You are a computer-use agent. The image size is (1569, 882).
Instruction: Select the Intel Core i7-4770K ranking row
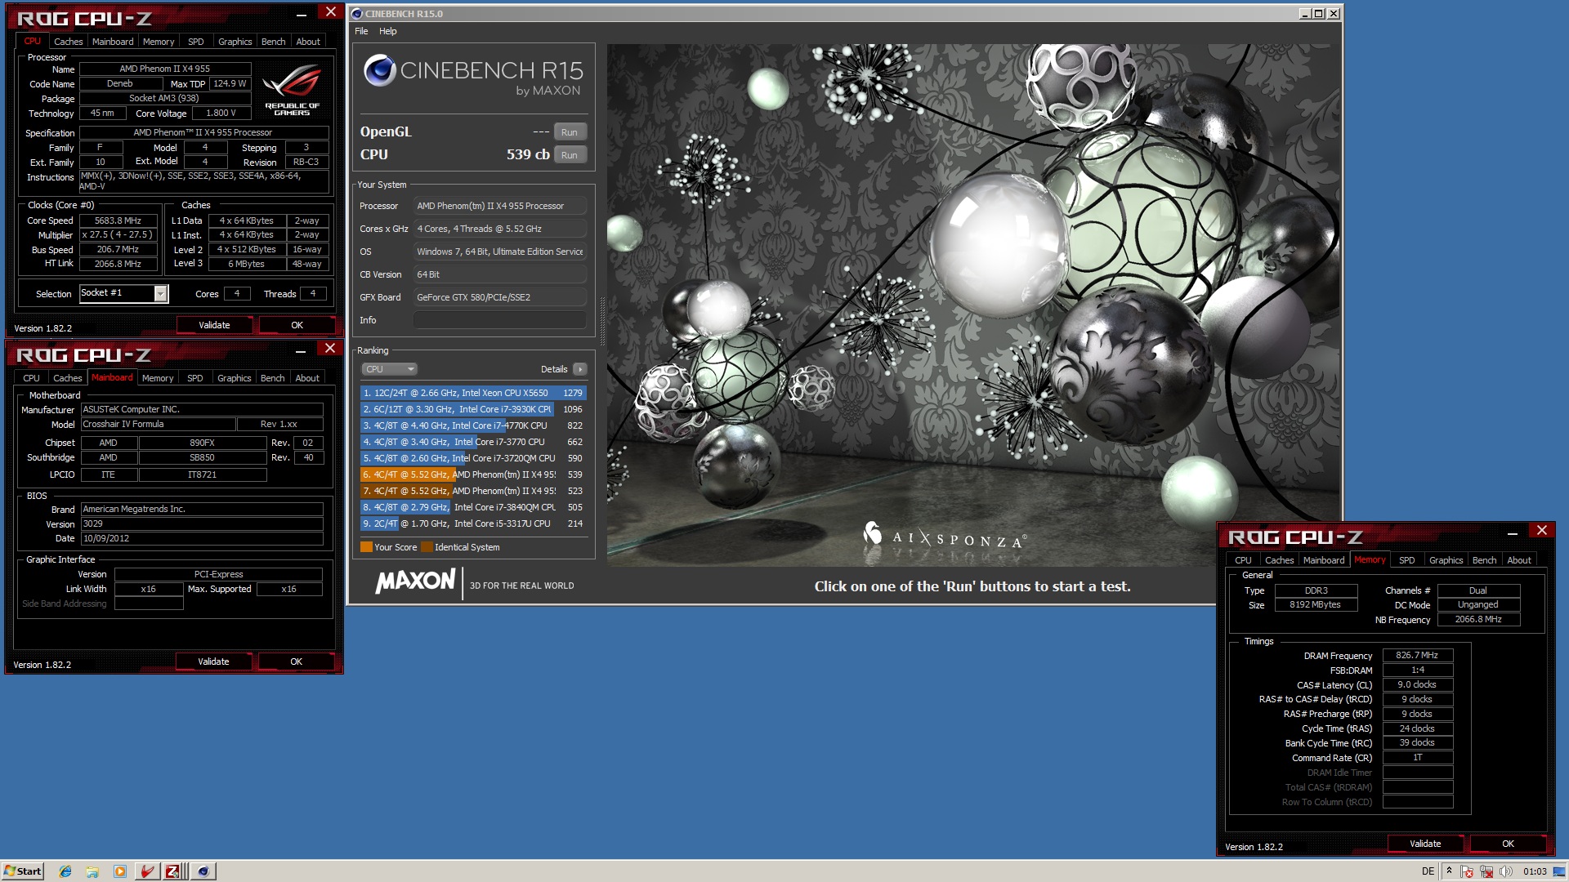(x=473, y=425)
